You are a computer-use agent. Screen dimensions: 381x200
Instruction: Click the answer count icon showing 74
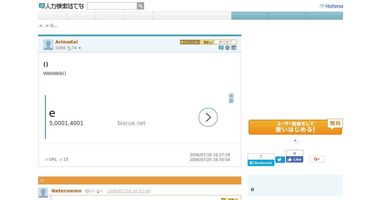[69, 48]
